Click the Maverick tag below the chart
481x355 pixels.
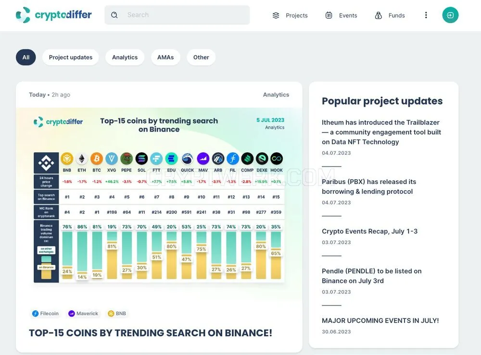coord(83,313)
